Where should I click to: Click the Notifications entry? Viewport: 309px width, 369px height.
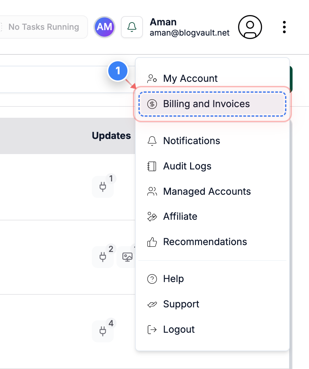point(191,141)
